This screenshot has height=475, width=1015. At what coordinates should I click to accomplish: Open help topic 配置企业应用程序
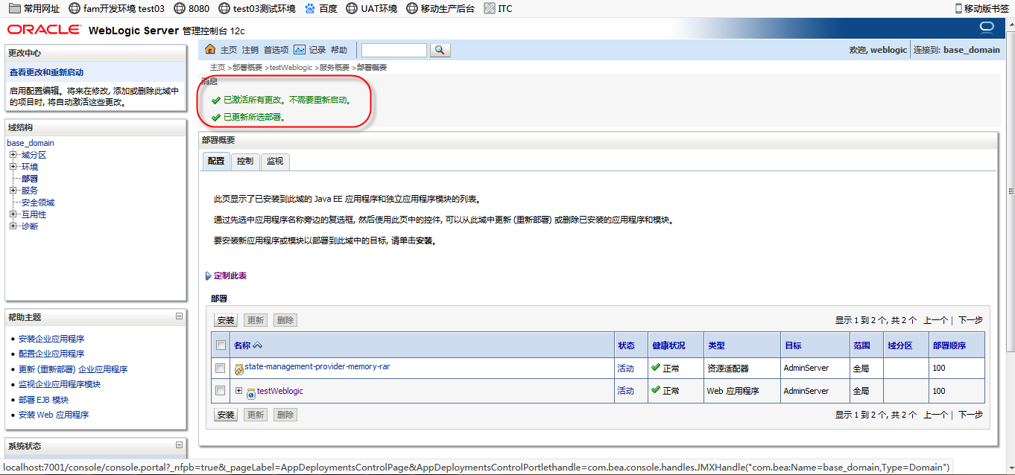coord(51,354)
